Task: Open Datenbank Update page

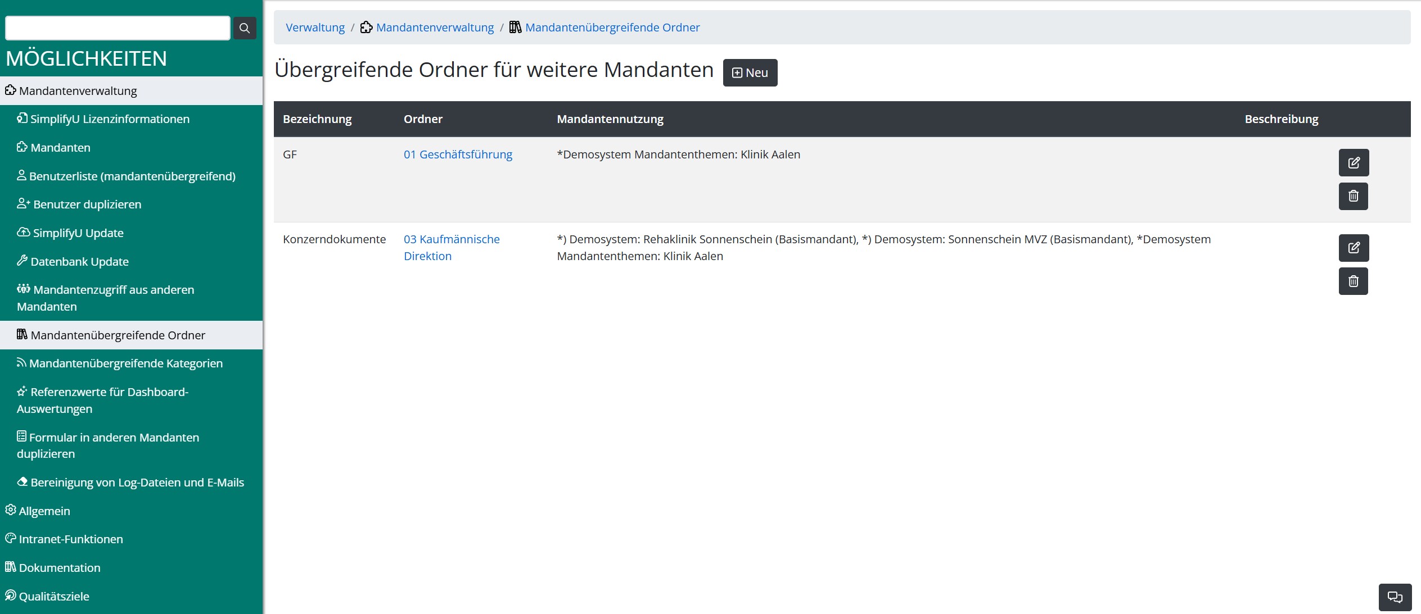Action: coord(79,262)
